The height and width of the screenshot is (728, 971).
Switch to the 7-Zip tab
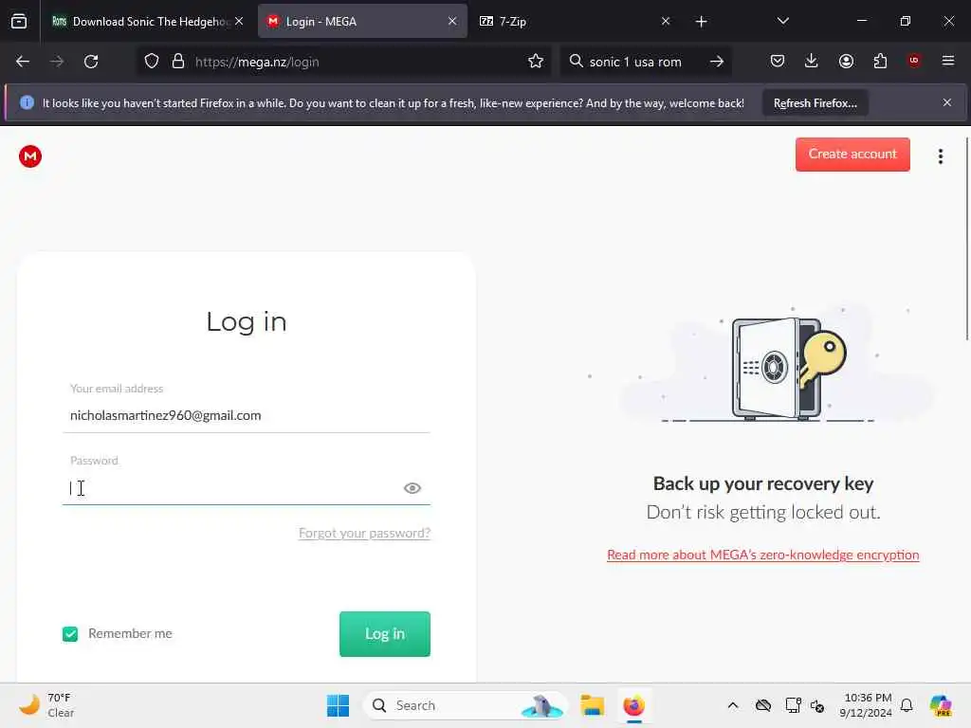(567, 22)
